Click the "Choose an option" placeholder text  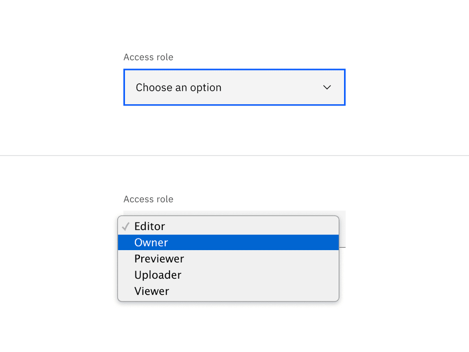pyautogui.click(x=178, y=88)
